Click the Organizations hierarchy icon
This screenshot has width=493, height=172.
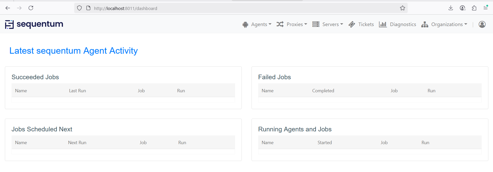click(424, 25)
